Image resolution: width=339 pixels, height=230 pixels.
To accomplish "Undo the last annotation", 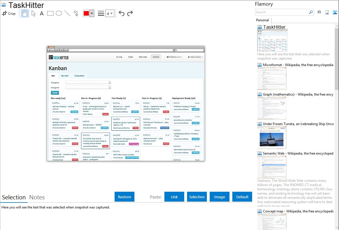I will (121, 13).
